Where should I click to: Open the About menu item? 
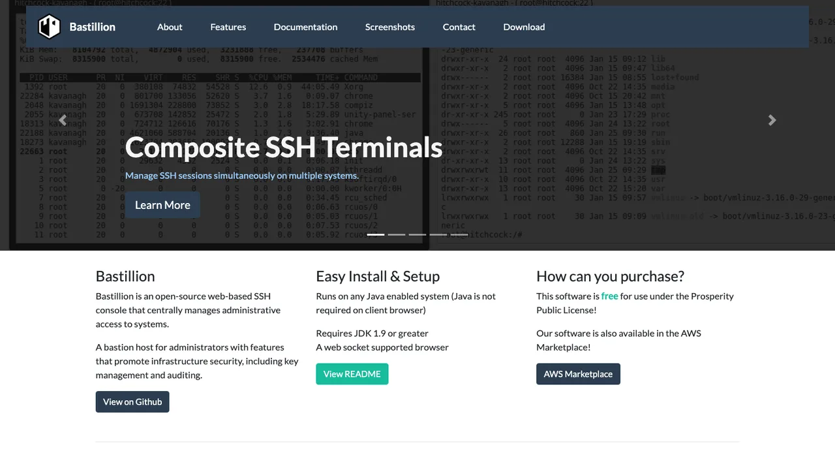[x=170, y=27]
